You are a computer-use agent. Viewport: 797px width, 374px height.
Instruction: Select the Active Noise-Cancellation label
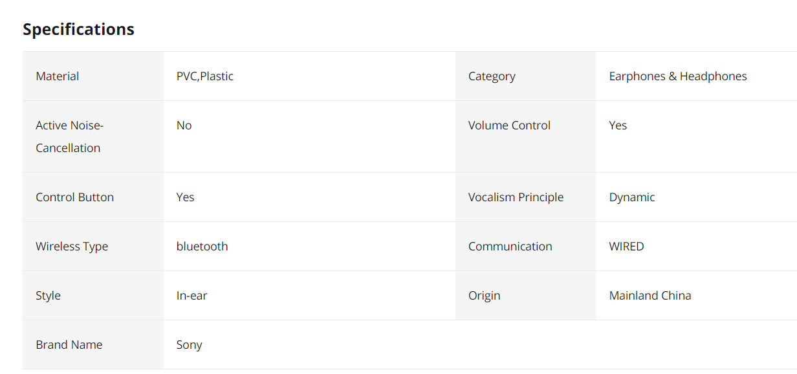pyautogui.click(x=69, y=137)
